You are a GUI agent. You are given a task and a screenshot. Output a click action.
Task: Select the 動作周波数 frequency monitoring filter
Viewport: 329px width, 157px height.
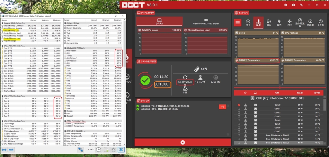click(x=300, y=23)
